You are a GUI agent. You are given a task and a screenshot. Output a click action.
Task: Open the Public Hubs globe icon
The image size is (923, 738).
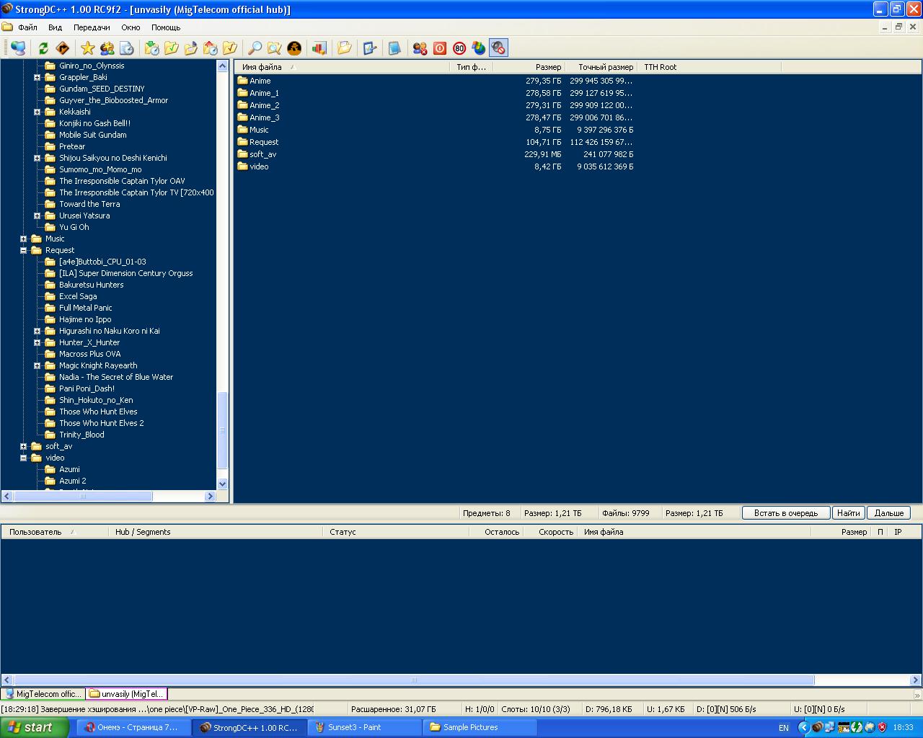click(18, 48)
